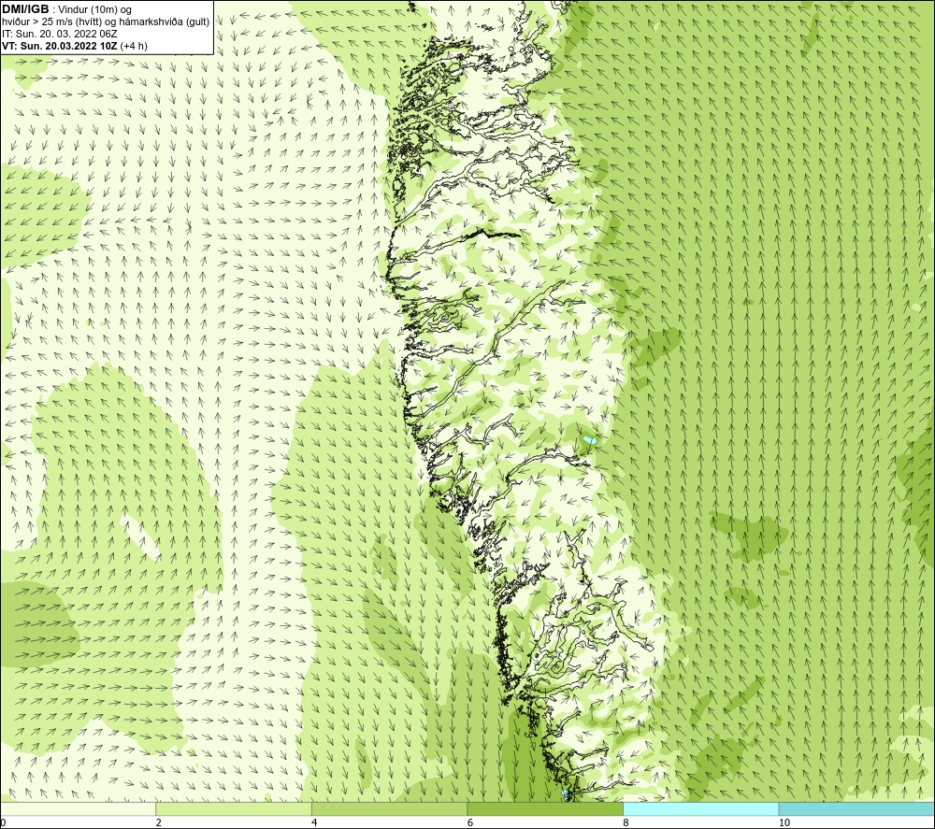Click the 6–8 m/s dark green swatch
This screenshot has width=935, height=829.
tap(545, 808)
